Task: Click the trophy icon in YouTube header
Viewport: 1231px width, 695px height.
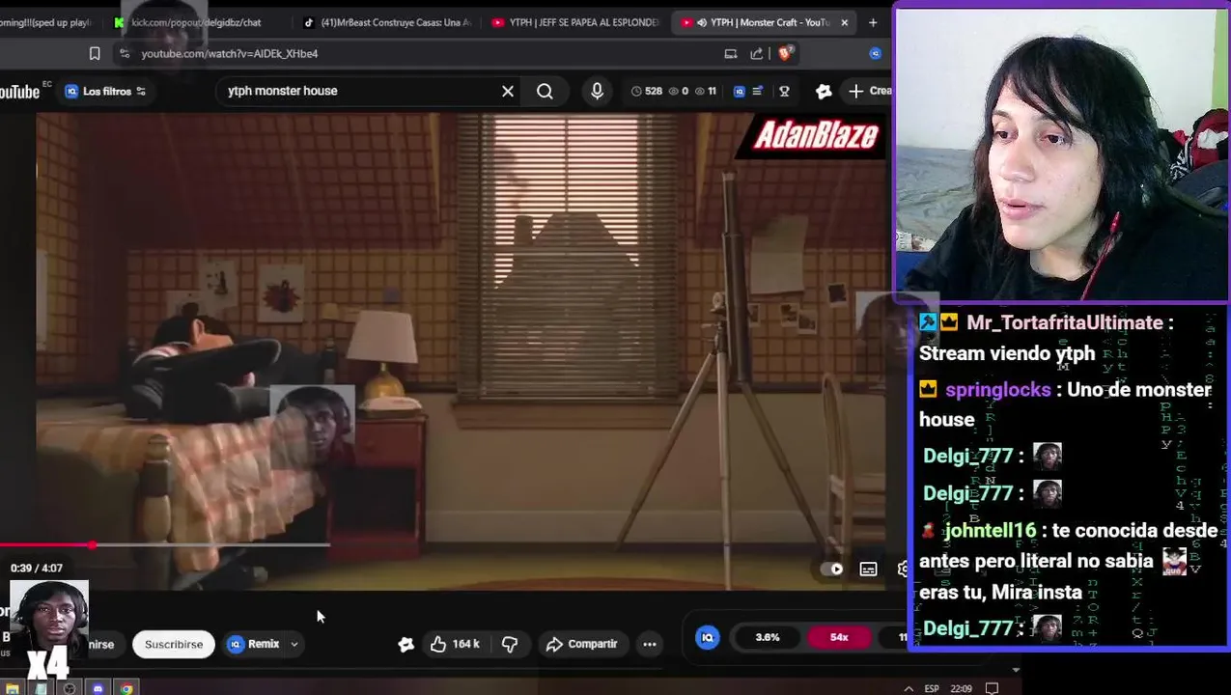Action: (x=784, y=91)
